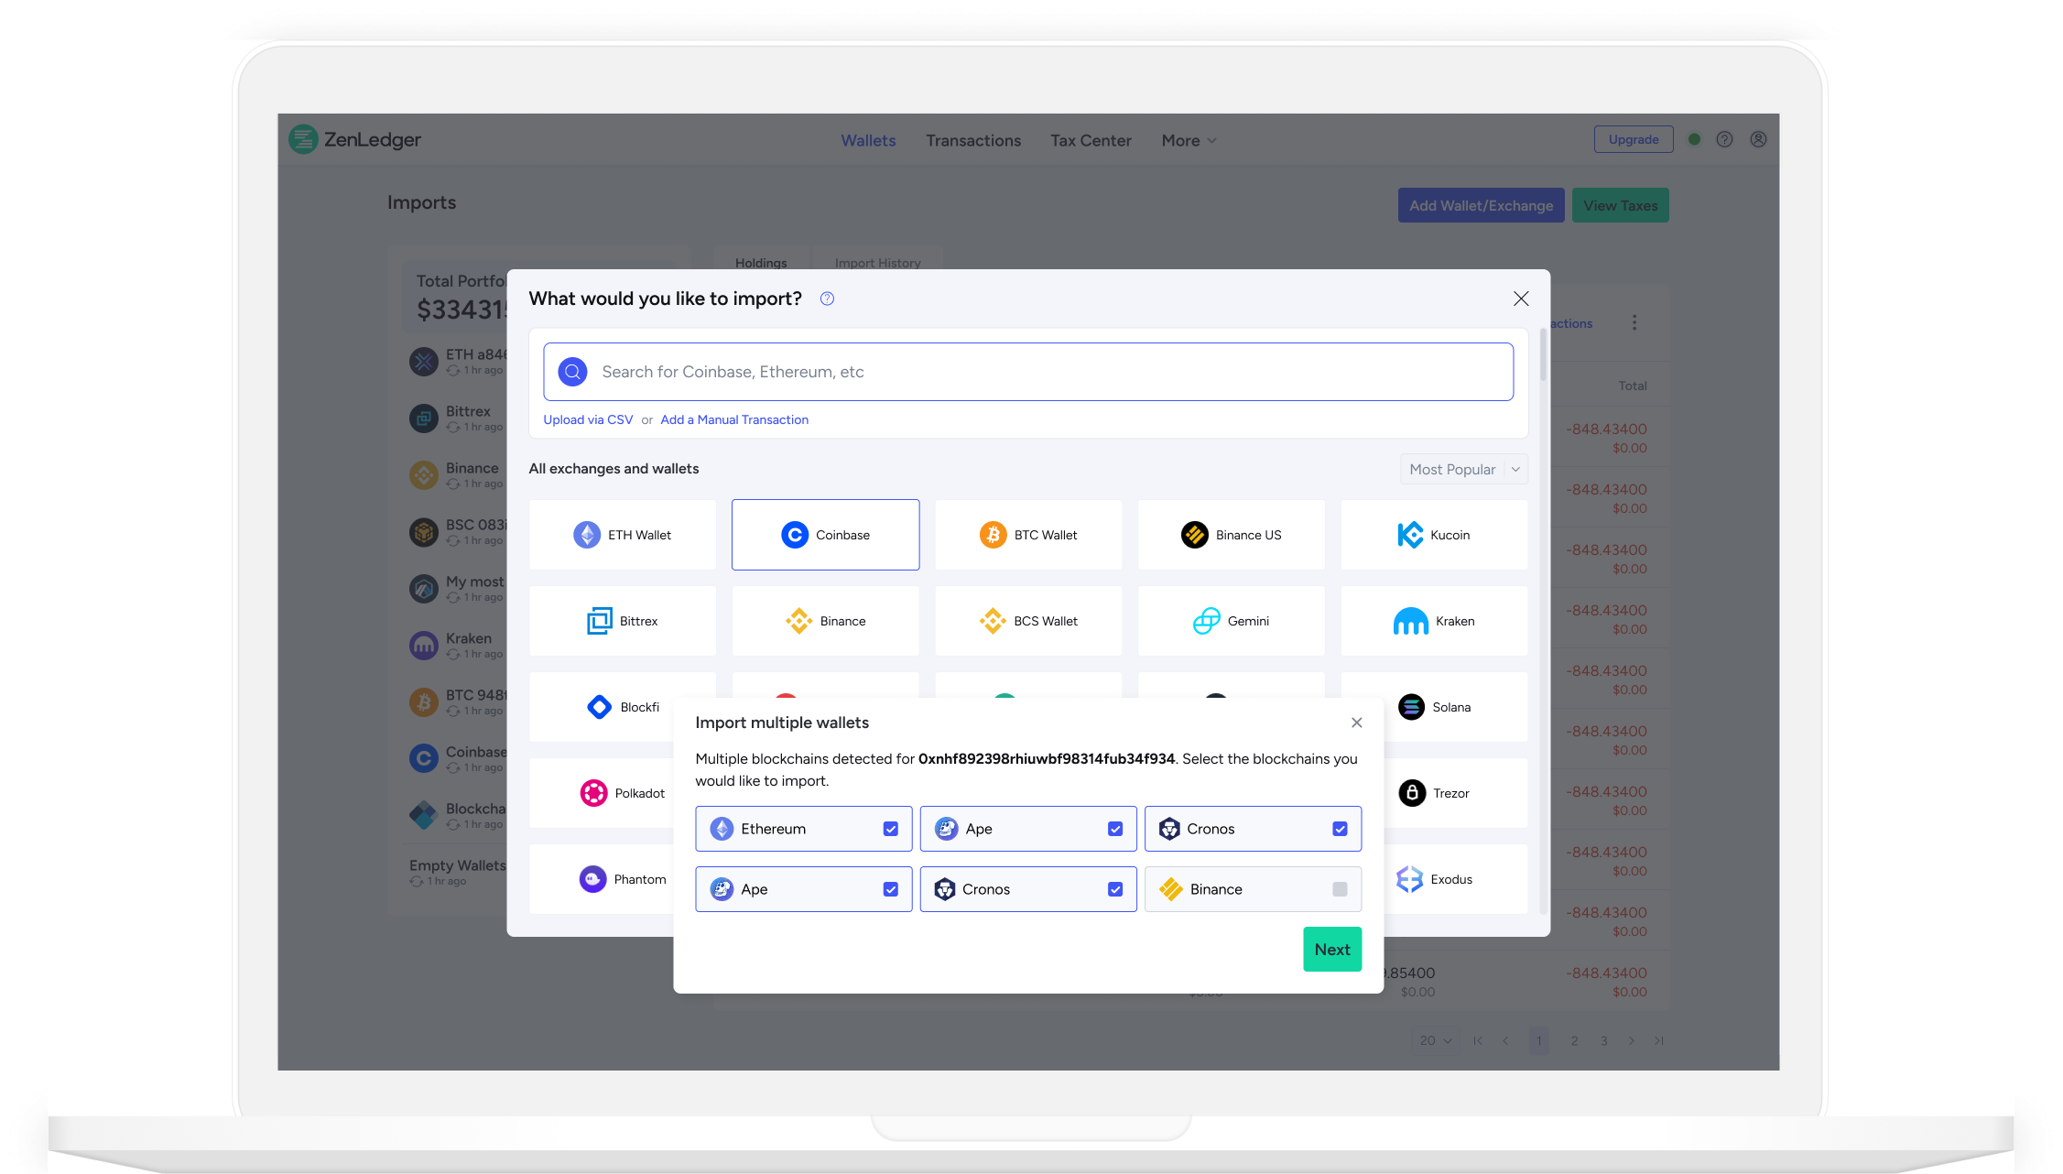Screen dimensions: 2063x1174
Task: Click the green Next button
Action: [1331, 950]
